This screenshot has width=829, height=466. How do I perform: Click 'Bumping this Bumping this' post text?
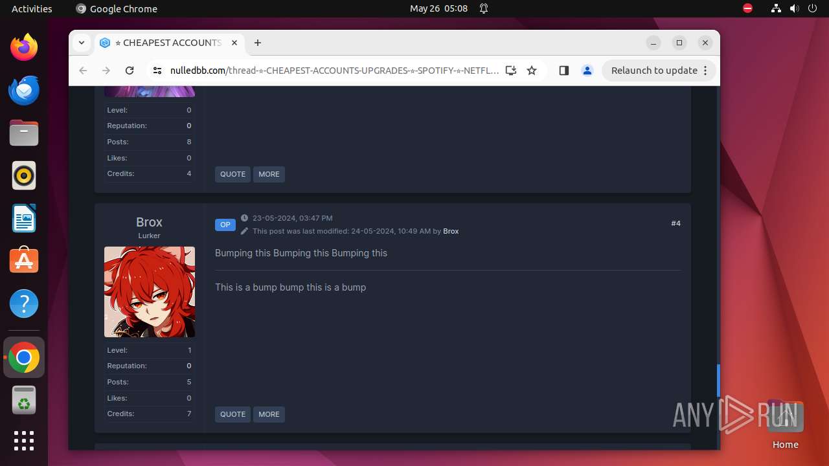[301, 253]
